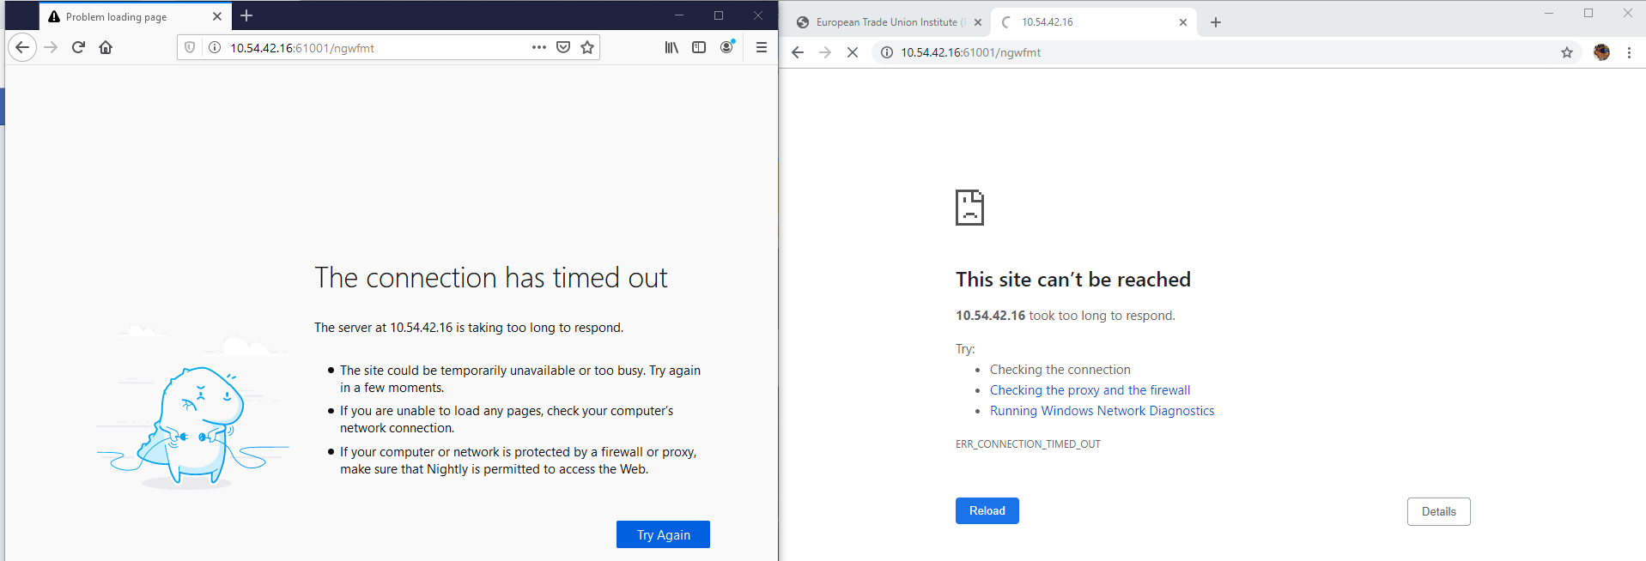Open 'Running Windows Network Diagnostics' link

tap(1102, 411)
